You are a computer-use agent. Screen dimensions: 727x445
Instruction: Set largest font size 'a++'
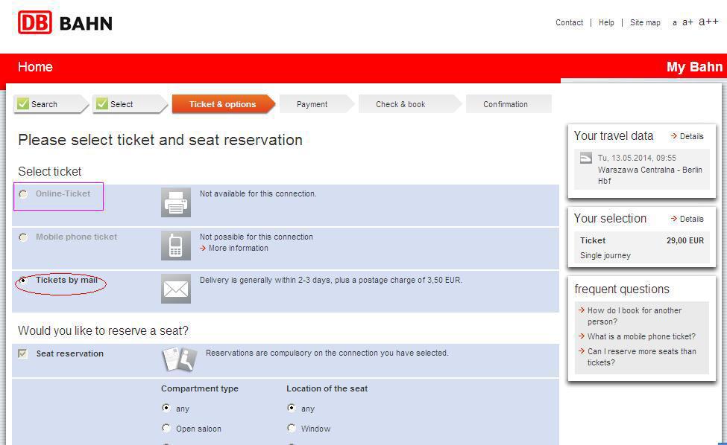708,22
